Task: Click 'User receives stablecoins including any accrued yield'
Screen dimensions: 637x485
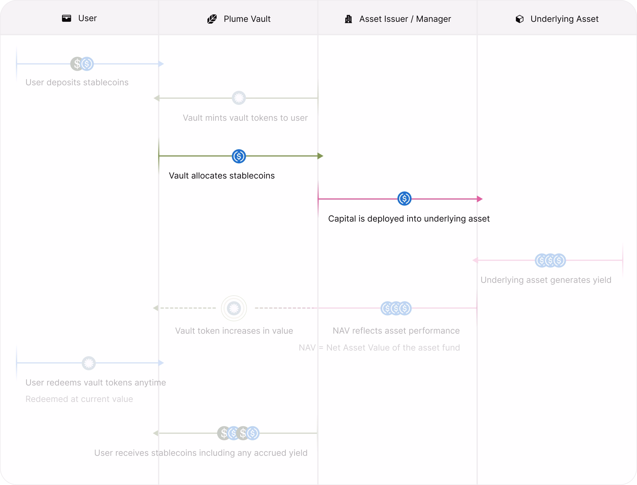Action: click(x=201, y=453)
